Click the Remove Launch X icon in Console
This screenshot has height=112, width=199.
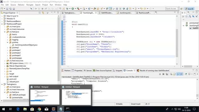click(x=163, y=74)
